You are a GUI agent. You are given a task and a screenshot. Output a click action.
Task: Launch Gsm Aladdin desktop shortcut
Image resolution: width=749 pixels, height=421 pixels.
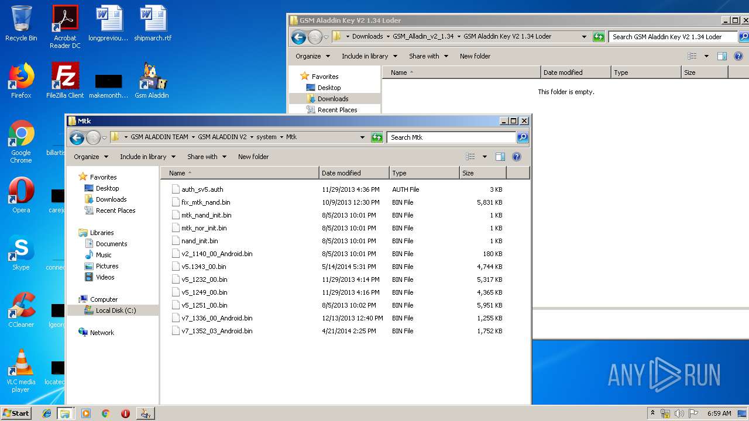click(152, 81)
